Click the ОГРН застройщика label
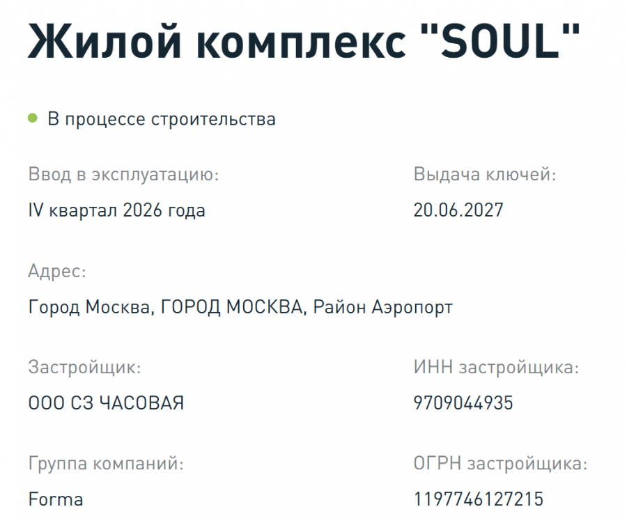The height and width of the screenshot is (523, 627). (500, 464)
